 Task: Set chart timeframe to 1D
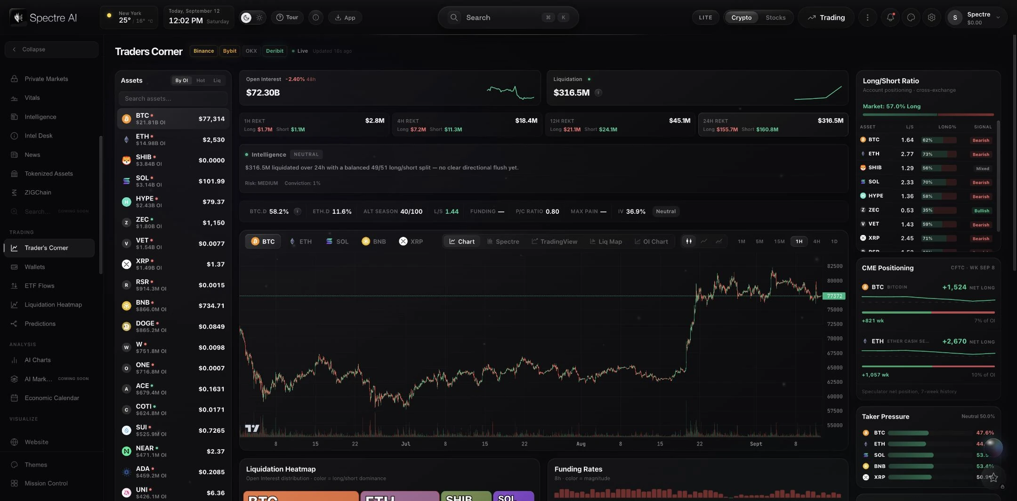coord(834,242)
